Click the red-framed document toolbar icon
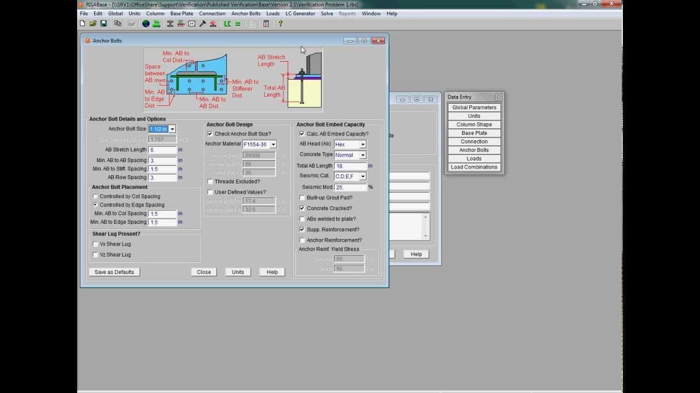Image resolution: width=700 pixels, height=393 pixels. coord(266,23)
